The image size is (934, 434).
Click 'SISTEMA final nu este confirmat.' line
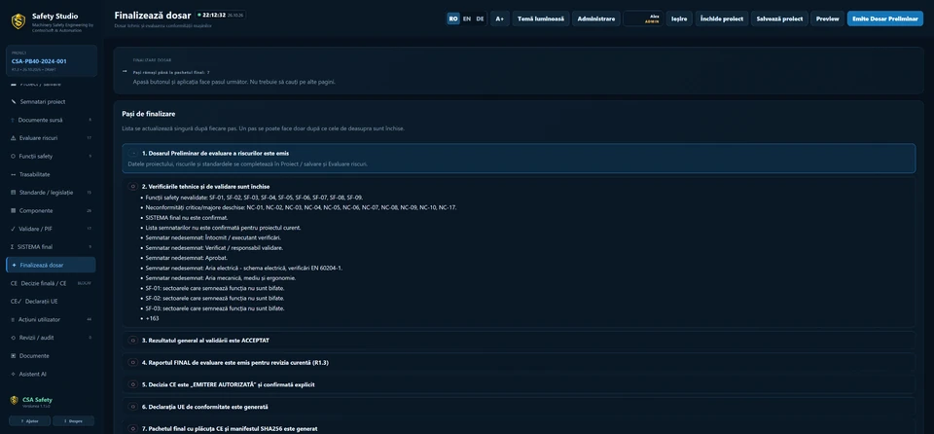(187, 218)
